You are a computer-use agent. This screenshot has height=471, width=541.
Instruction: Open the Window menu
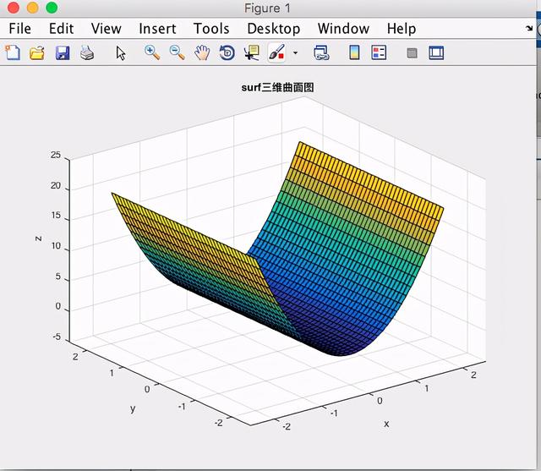point(343,29)
